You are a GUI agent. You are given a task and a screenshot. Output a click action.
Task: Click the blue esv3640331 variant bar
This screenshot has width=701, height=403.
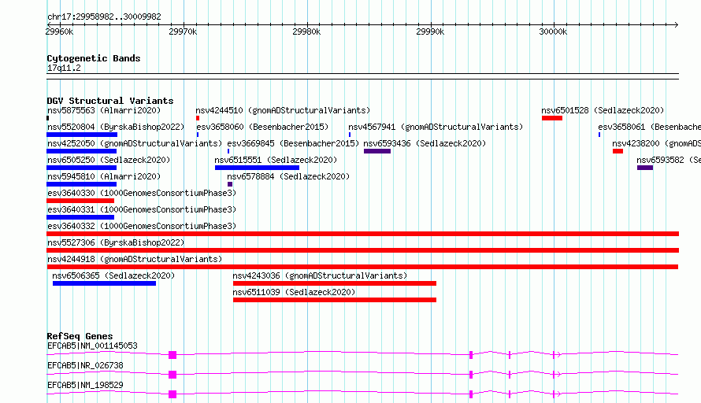pos(80,217)
